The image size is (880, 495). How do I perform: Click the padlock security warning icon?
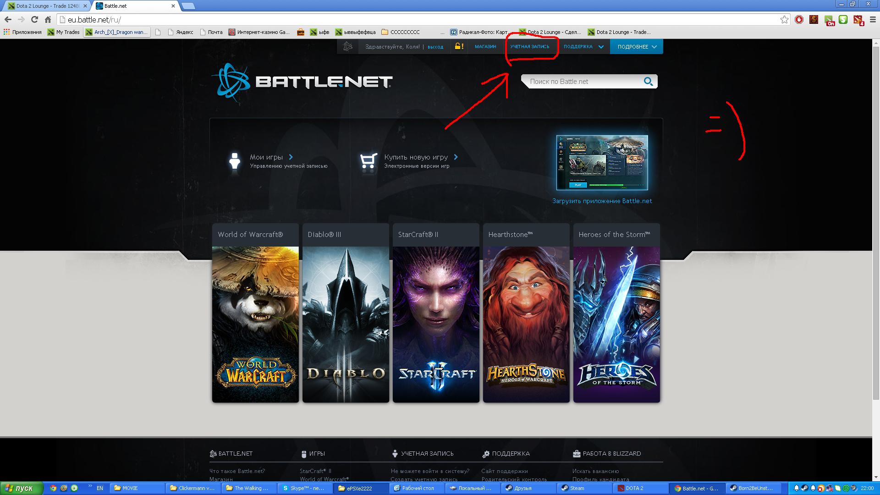(x=459, y=46)
